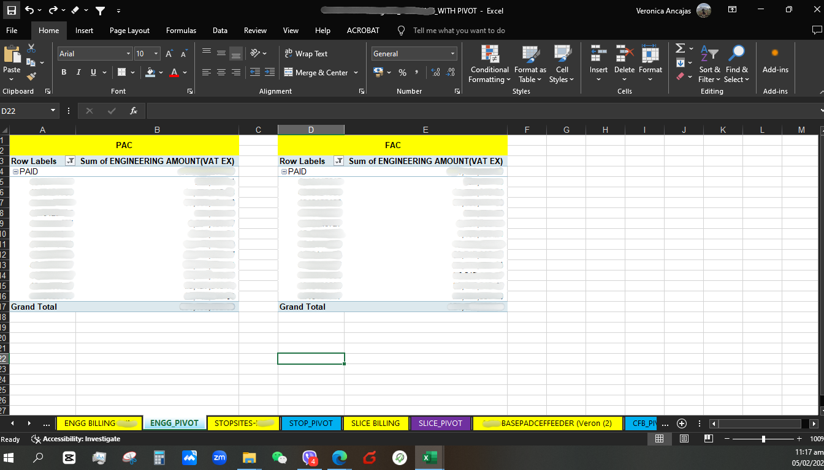Open the Merge & Center dropdown arrow
824x470 pixels.
355,72
